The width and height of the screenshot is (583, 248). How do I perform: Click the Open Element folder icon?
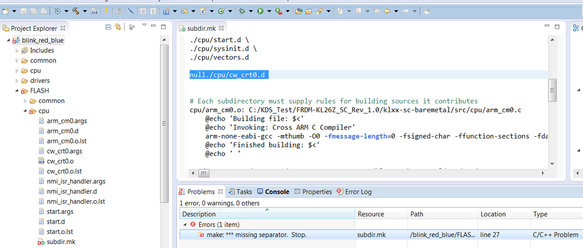click(299, 11)
